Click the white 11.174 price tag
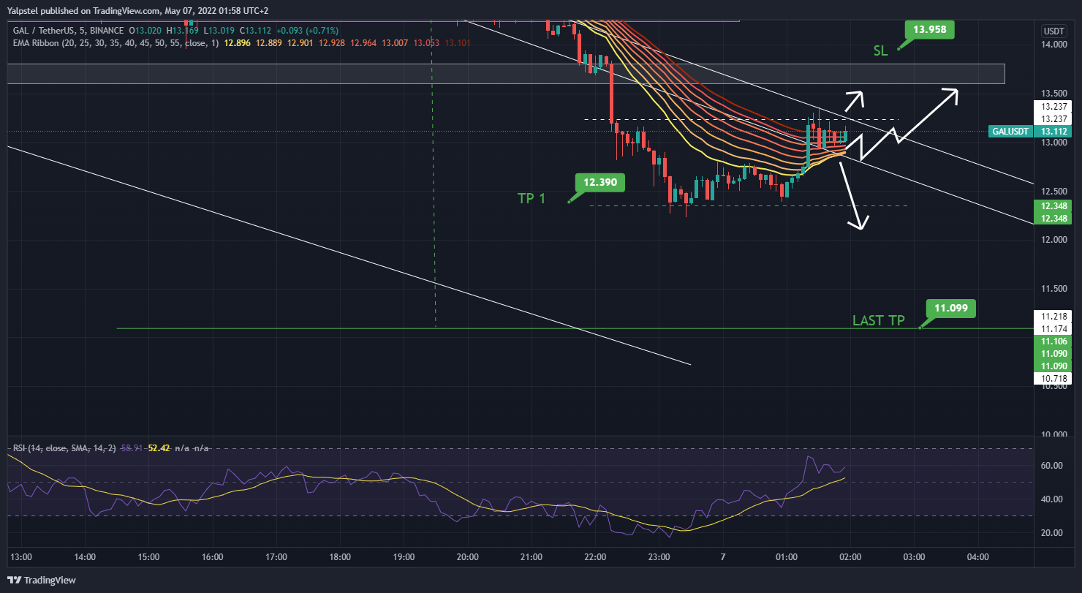 point(1053,329)
